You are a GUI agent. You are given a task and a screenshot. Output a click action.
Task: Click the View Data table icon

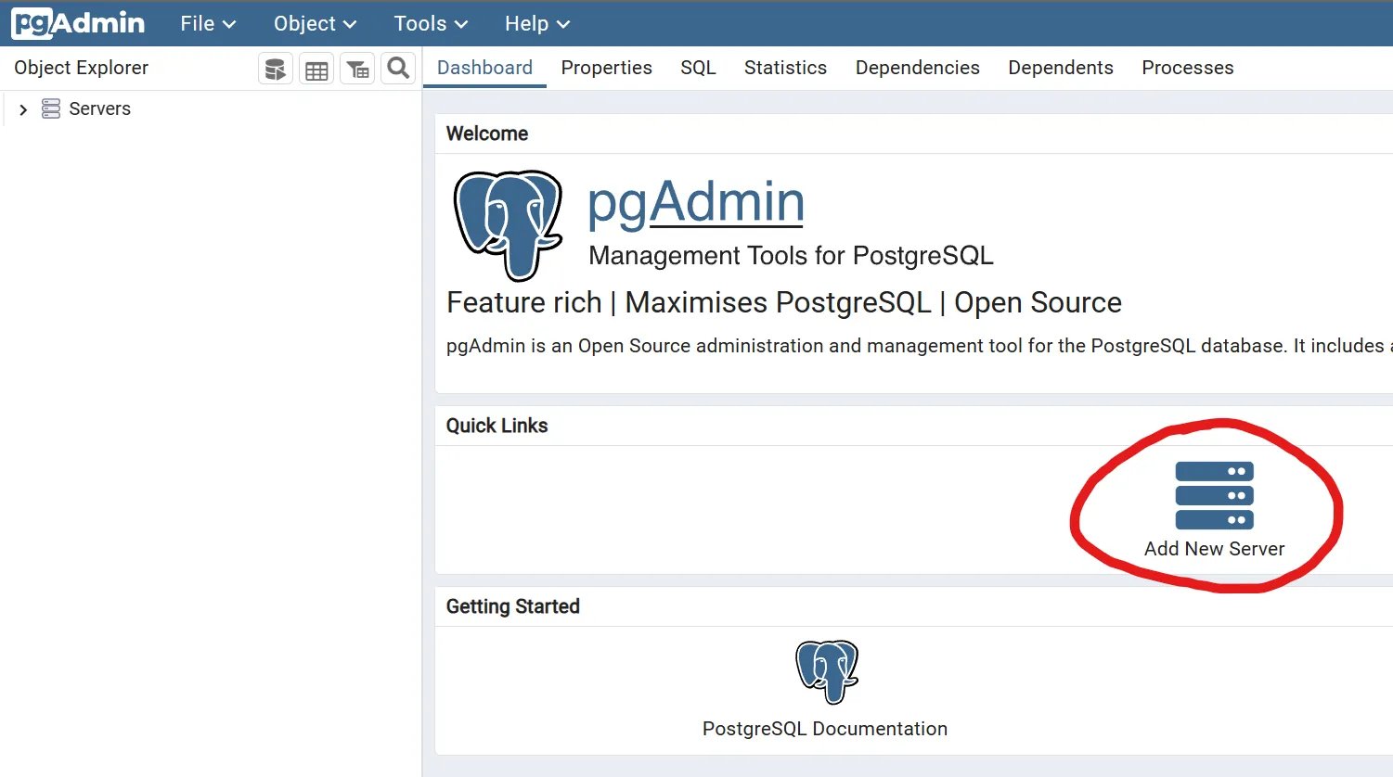316,68
